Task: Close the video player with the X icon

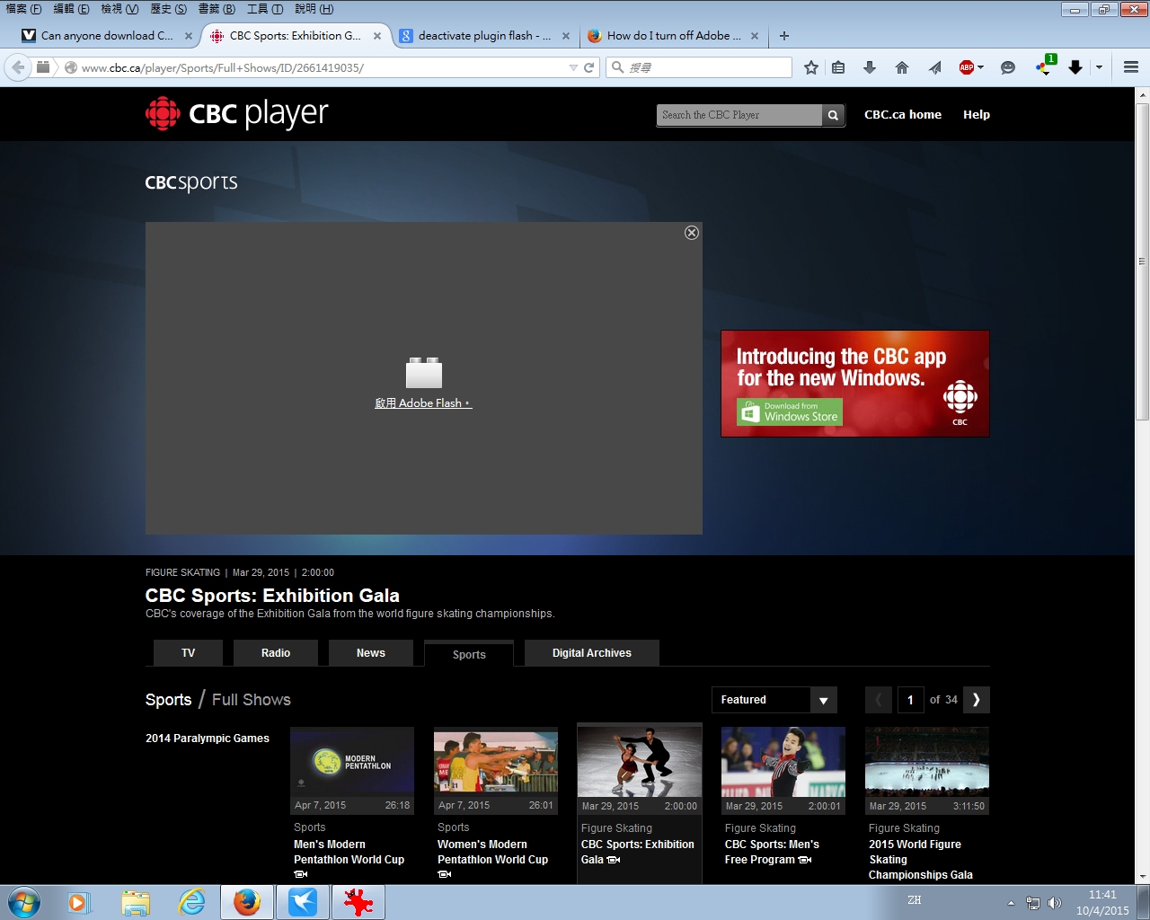Action: (x=692, y=233)
